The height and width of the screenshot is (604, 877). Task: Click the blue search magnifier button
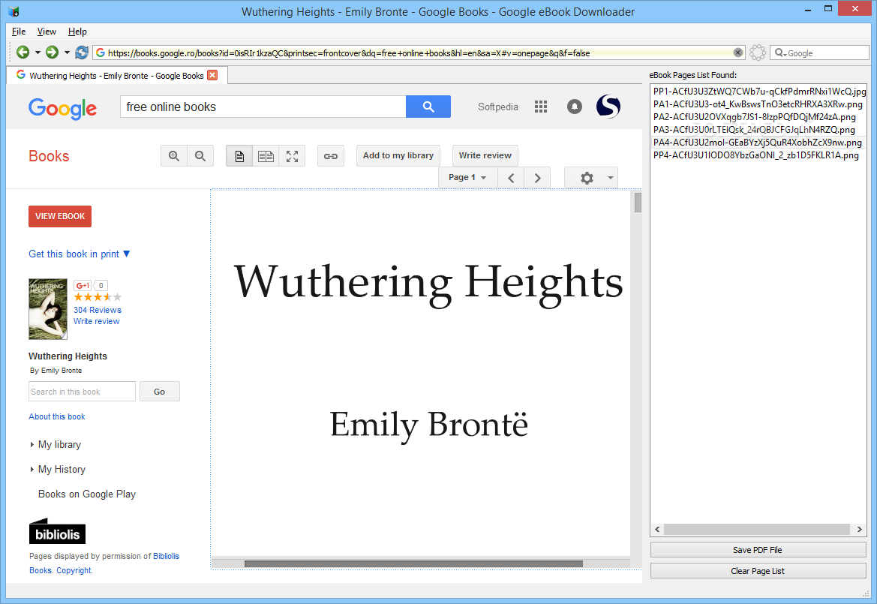(428, 107)
